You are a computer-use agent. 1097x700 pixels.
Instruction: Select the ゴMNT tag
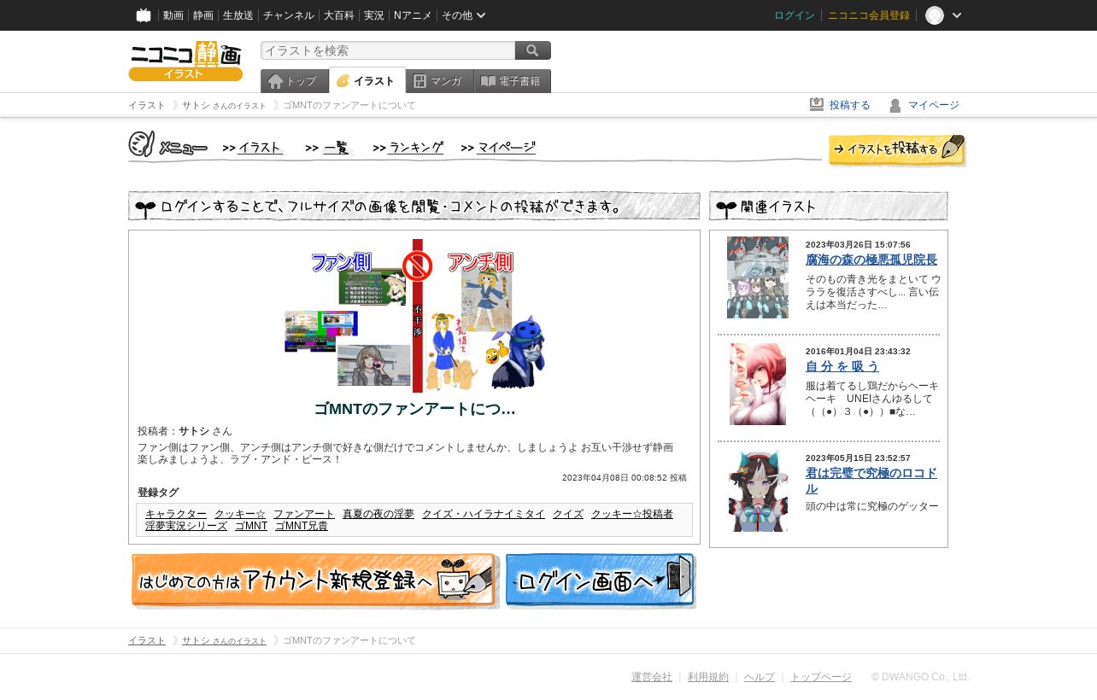(x=251, y=526)
